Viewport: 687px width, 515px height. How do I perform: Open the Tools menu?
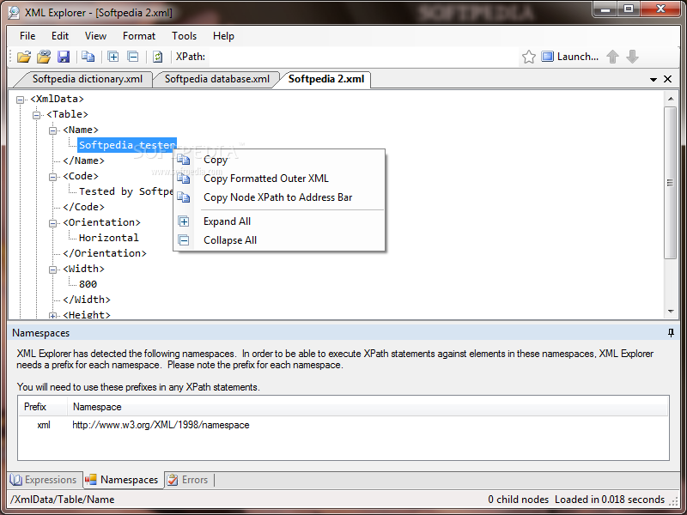point(184,36)
